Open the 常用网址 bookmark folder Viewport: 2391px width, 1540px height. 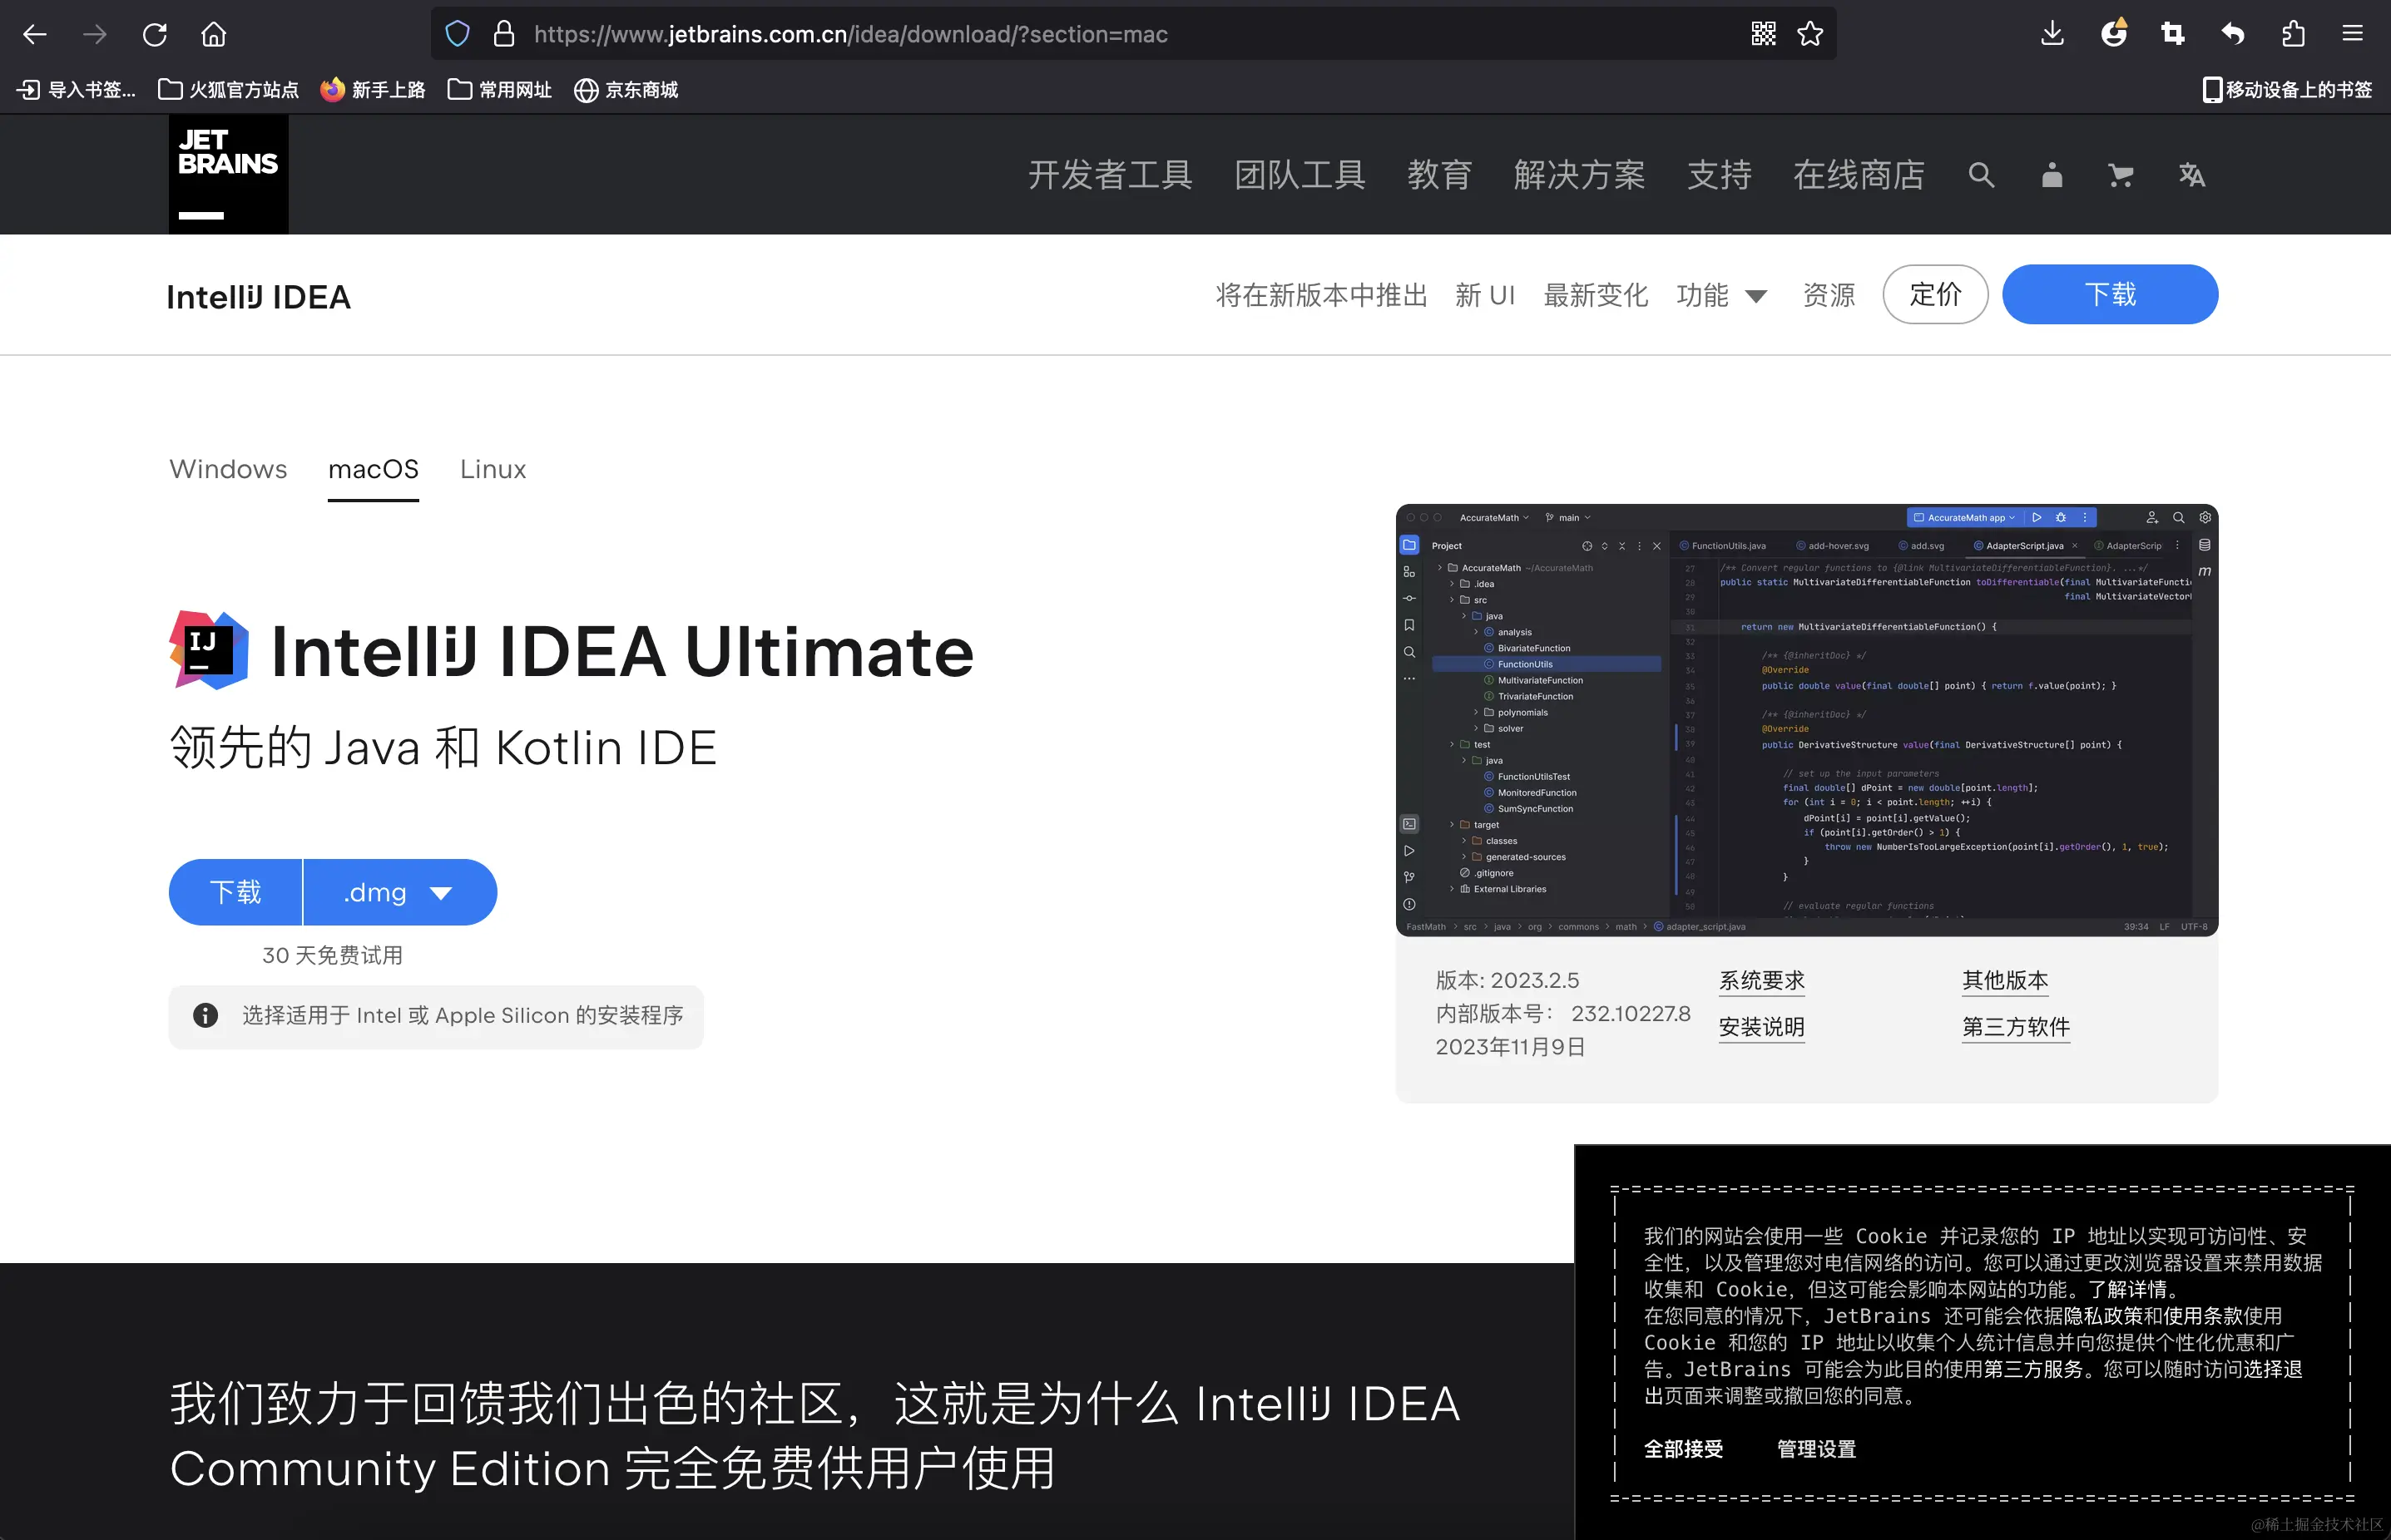[500, 90]
